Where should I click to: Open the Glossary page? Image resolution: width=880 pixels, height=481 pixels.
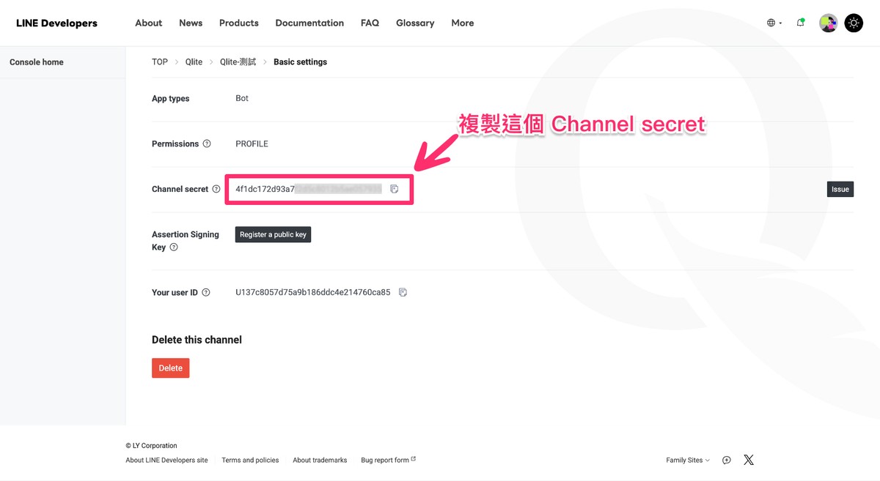[415, 23]
